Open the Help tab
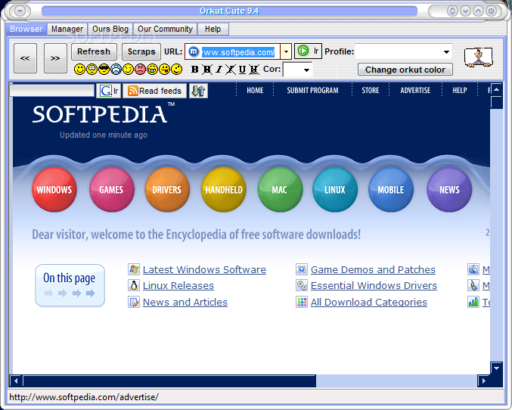Screen dimensions: 512x410 pos(213,29)
